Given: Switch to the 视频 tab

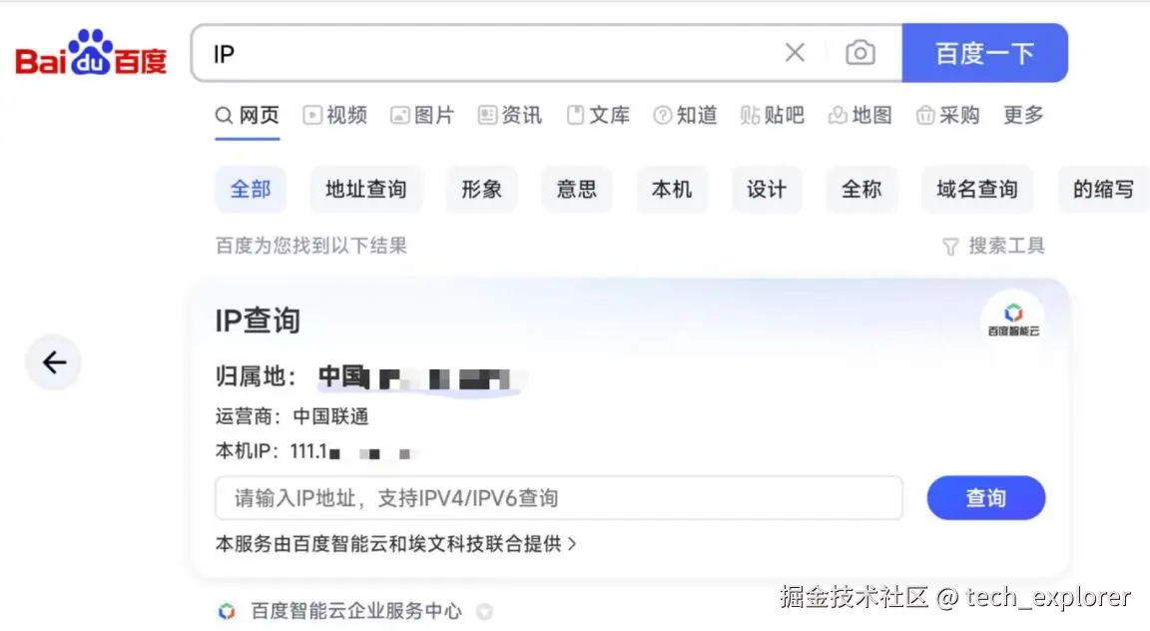Looking at the screenshot, I should coord(335,115).
